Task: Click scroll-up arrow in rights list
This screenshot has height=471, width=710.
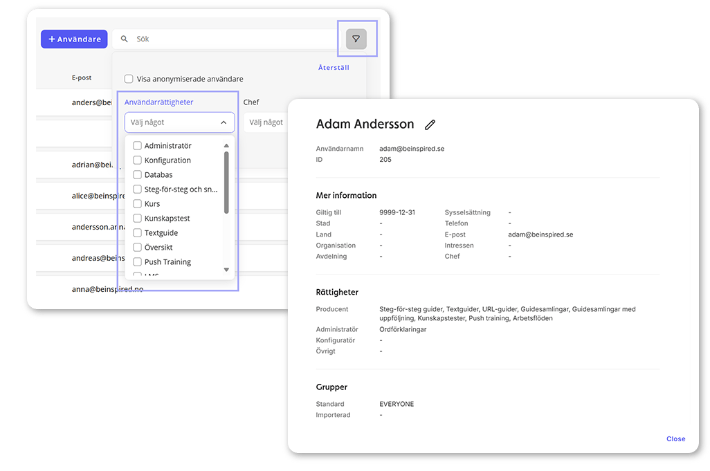Action: tap(226, 146)
